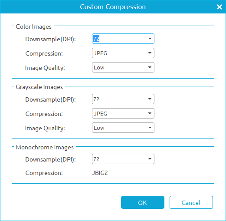Open Color Images Downsample DPI dropdown arrow
This screenshot has width=226, height=221.
click(150, 39)
